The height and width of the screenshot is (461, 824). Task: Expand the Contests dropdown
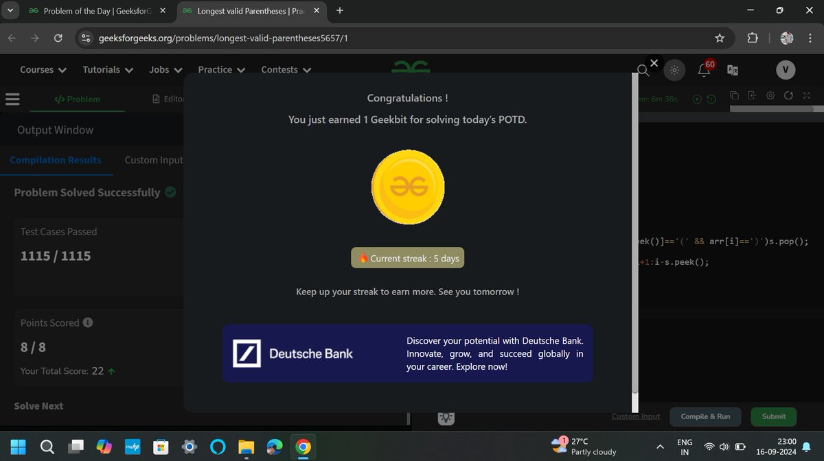pos(286,69)
